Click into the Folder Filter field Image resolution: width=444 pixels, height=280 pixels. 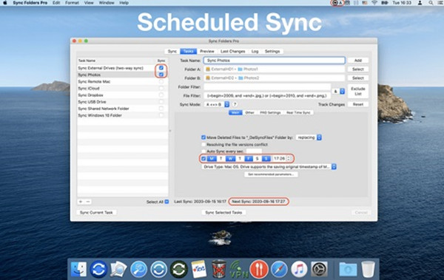267,87
